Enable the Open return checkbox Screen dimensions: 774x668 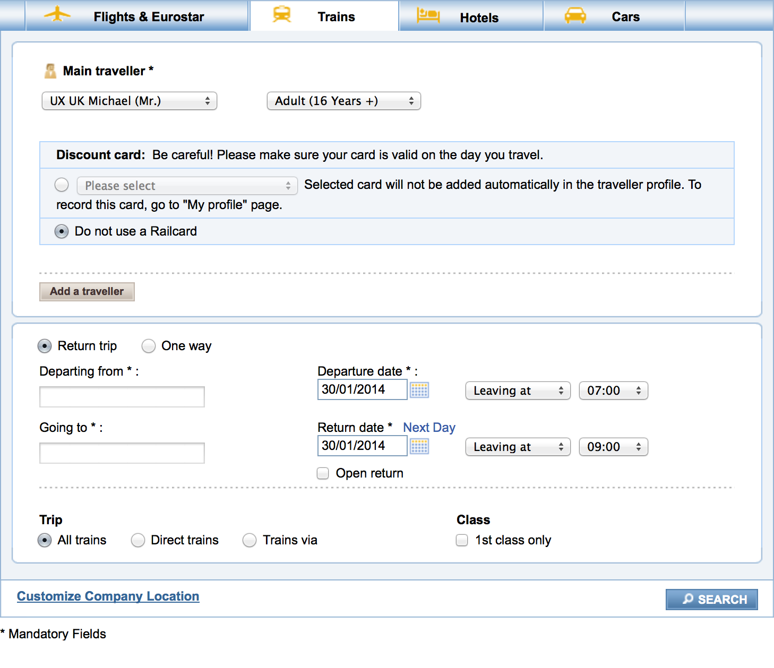pyautogui.click(x=323, y=473)
